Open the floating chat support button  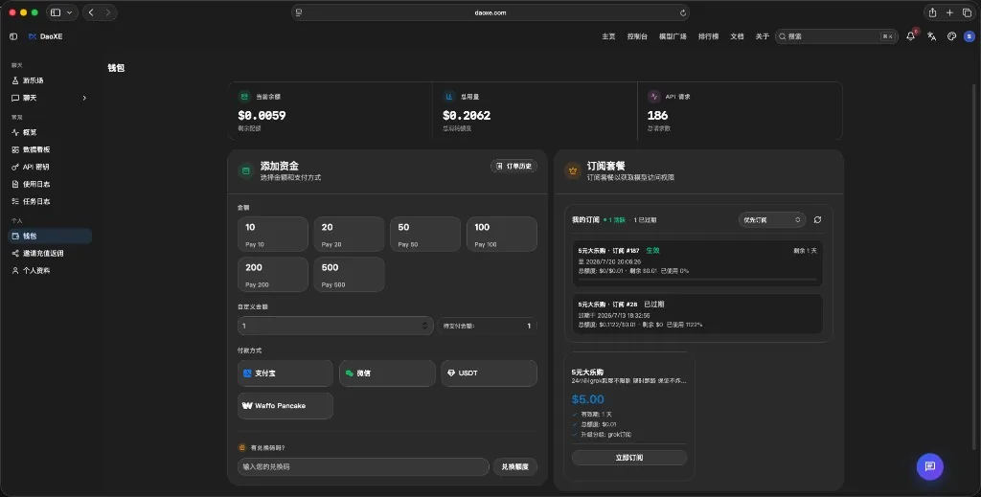pos(929,466)
